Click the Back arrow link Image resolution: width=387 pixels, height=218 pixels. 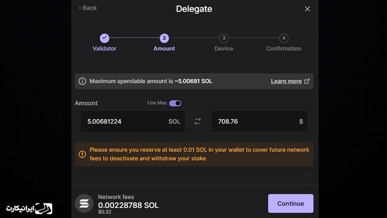coord(88,8)
